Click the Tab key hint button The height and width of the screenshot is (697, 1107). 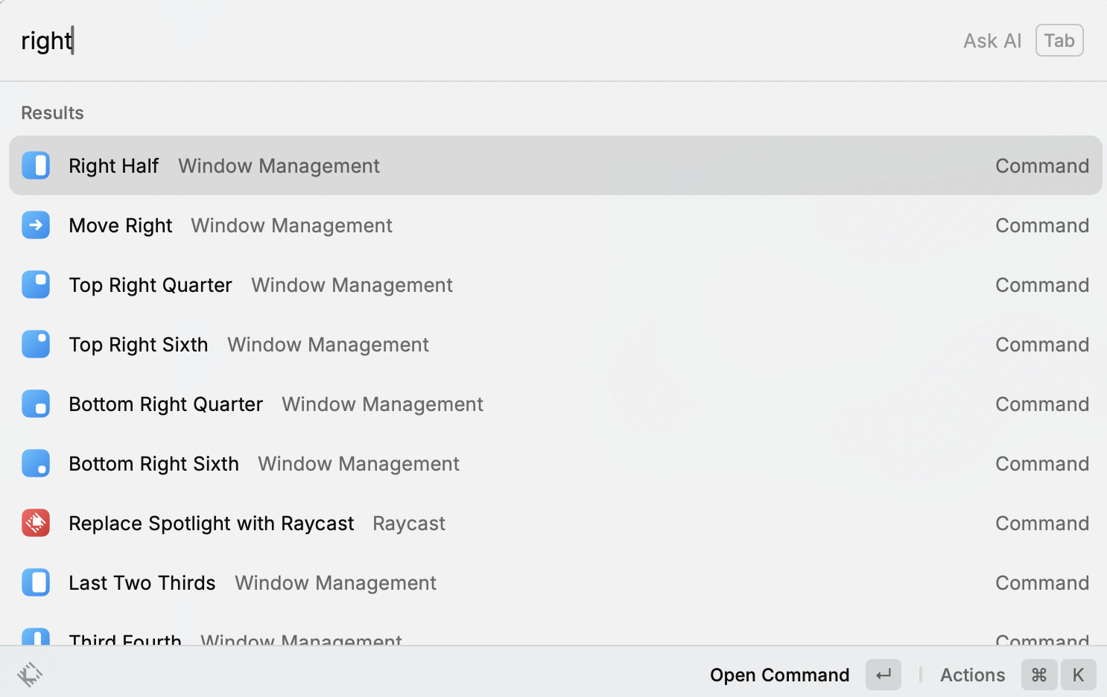[x=1059, y=40]
